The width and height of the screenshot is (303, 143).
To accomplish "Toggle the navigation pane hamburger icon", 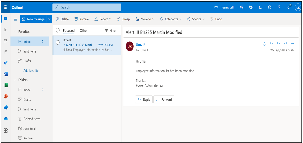I will (x=15, y=19).
